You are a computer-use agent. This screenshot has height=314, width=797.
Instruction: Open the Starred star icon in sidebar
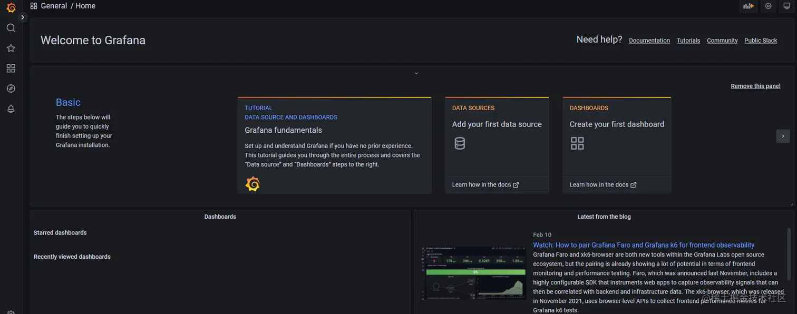point(11,48)
